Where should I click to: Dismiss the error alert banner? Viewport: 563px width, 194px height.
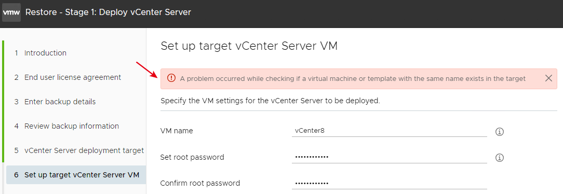pos(548,78)
